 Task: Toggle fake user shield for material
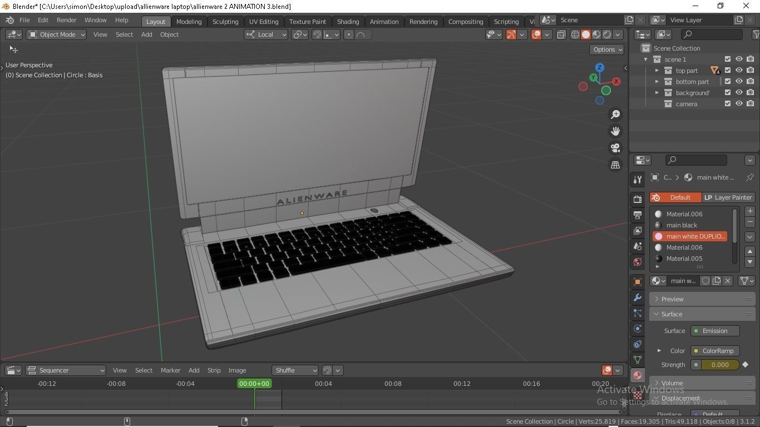tap(705, 281)
